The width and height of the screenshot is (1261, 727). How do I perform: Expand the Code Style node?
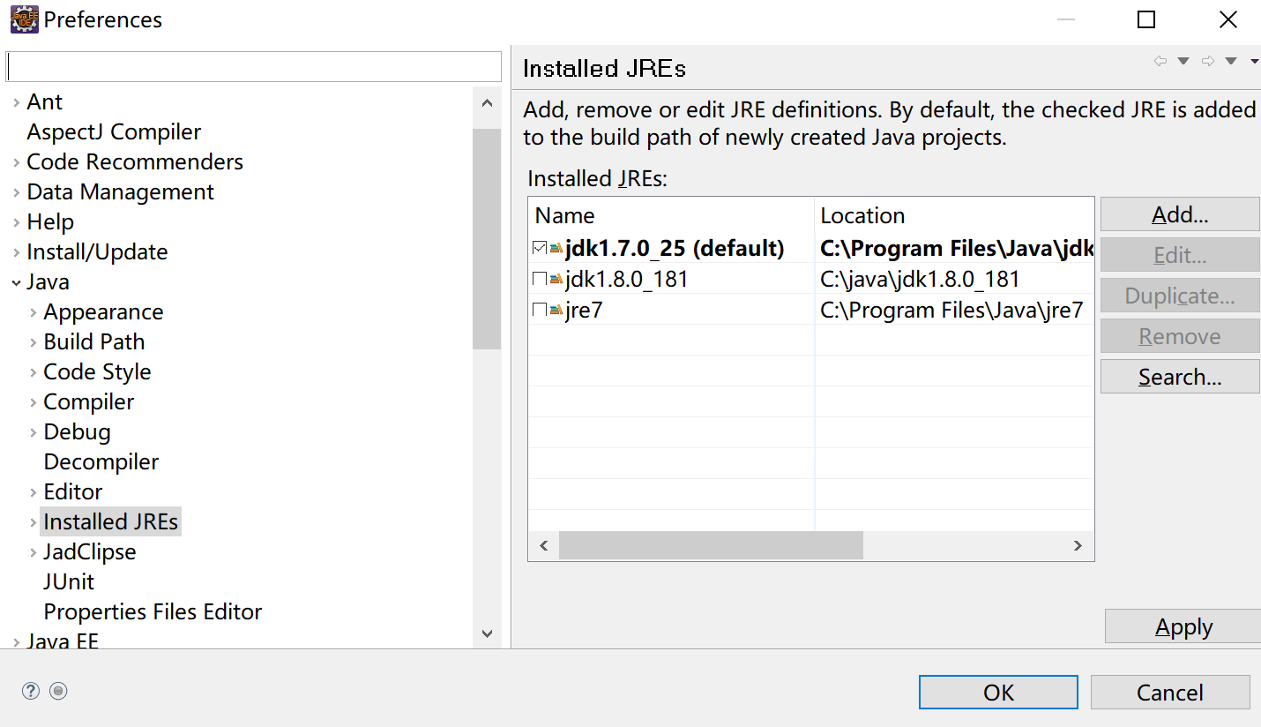33,372
